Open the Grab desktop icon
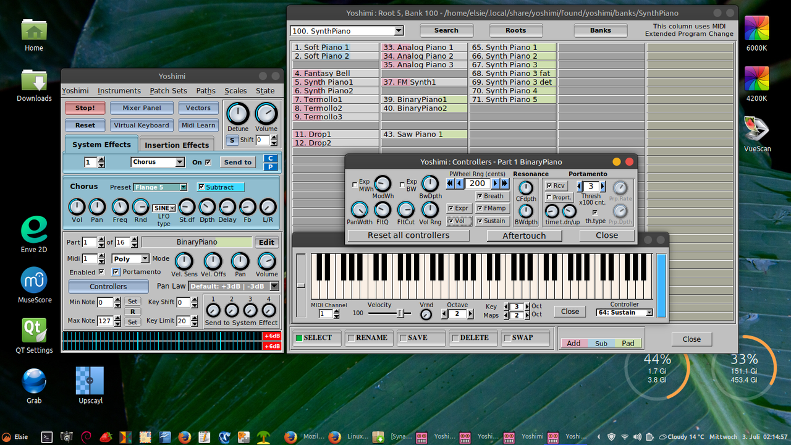The width and height of the screenshot is (791, 445). [34, 381]
